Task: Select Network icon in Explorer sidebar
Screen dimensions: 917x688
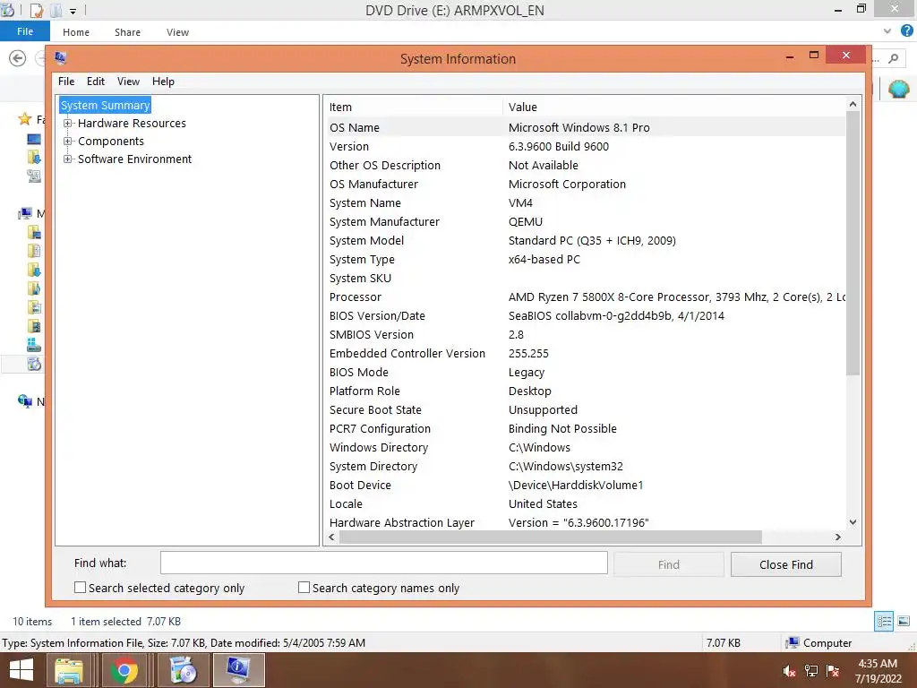Action: (24, 401)
